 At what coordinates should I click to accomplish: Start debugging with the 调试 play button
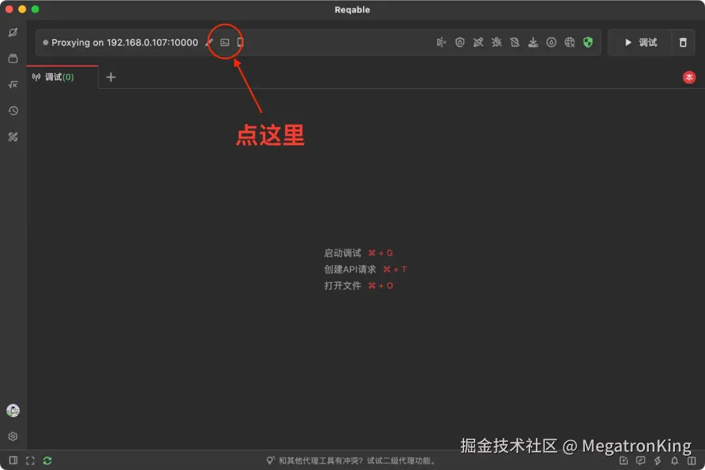640,42
